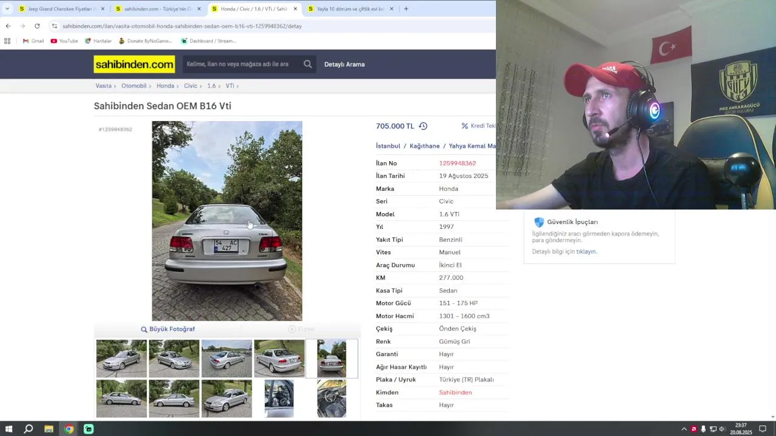Click the VTi breadcrumb
Screen dimensions: 776x436
tap(230, 86)
